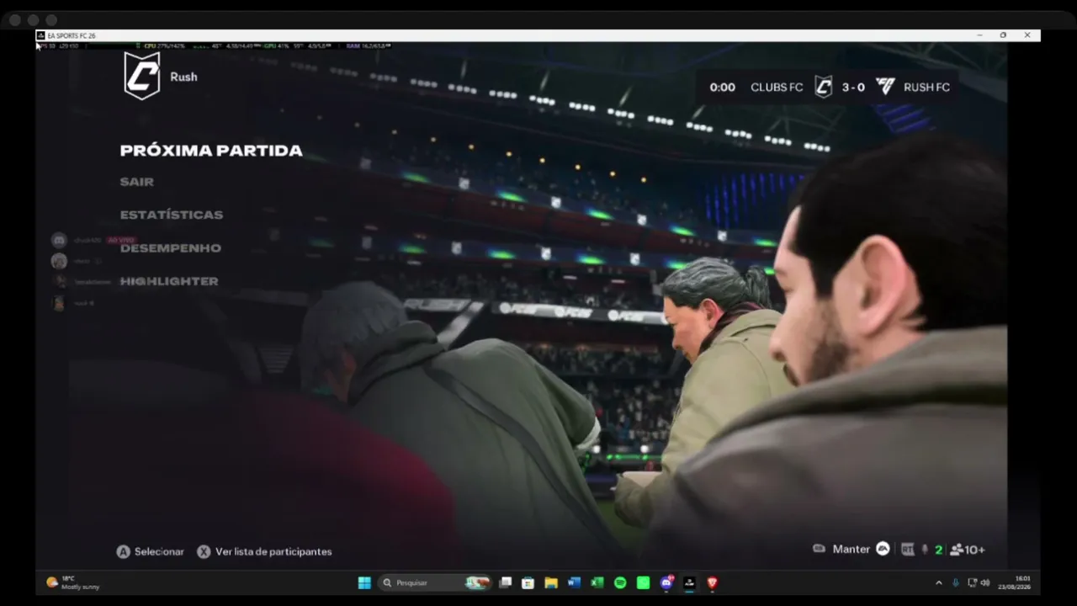Click the 0:00 match timer
Screen dimensions: 1077x606
(722, 87)
